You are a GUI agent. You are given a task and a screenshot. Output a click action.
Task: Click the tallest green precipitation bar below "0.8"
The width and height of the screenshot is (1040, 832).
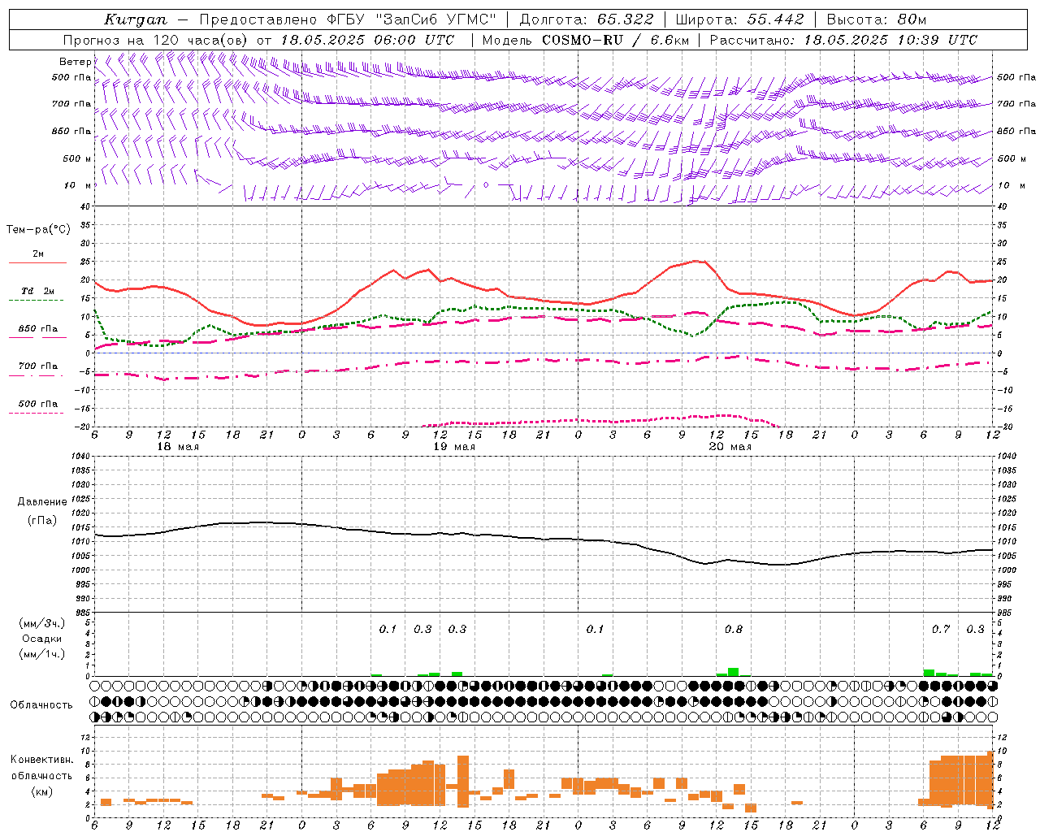[x=734, y=672]
